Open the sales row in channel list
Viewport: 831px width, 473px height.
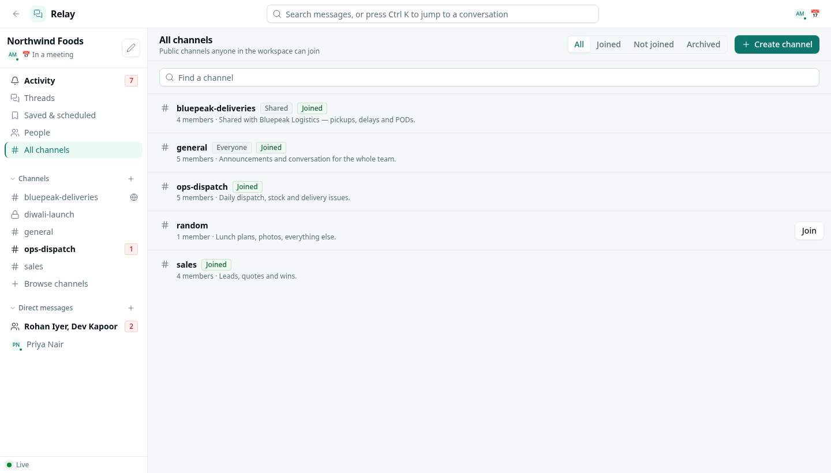(489, 270)
